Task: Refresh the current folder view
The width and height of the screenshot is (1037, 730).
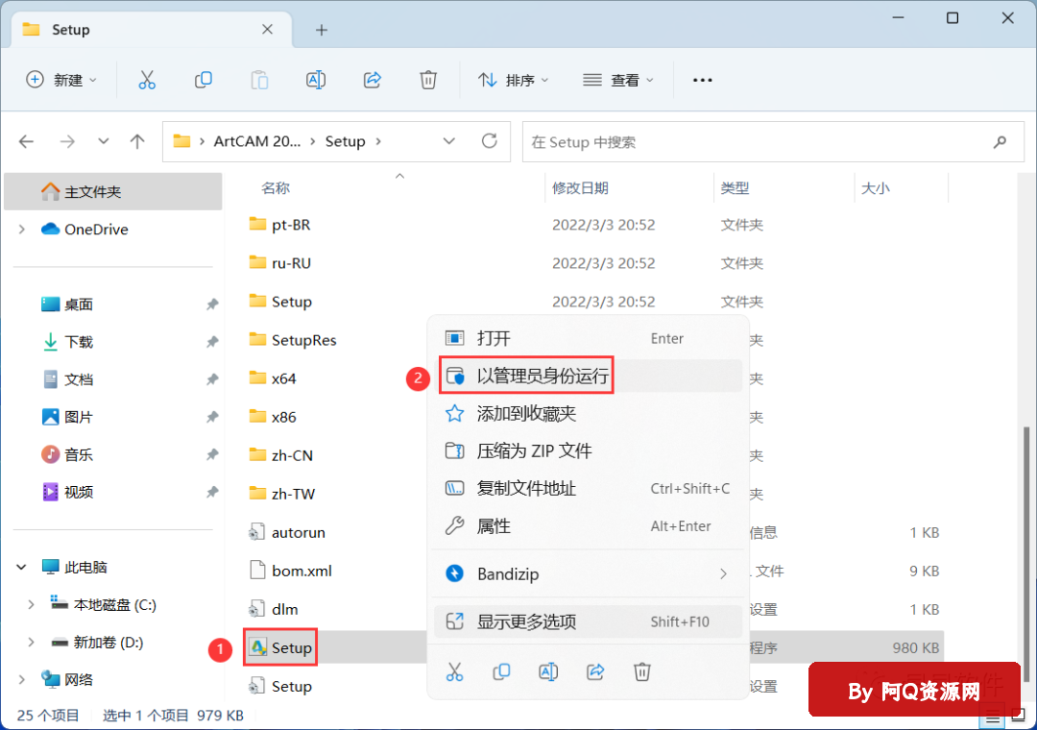Action: (490, 141)
